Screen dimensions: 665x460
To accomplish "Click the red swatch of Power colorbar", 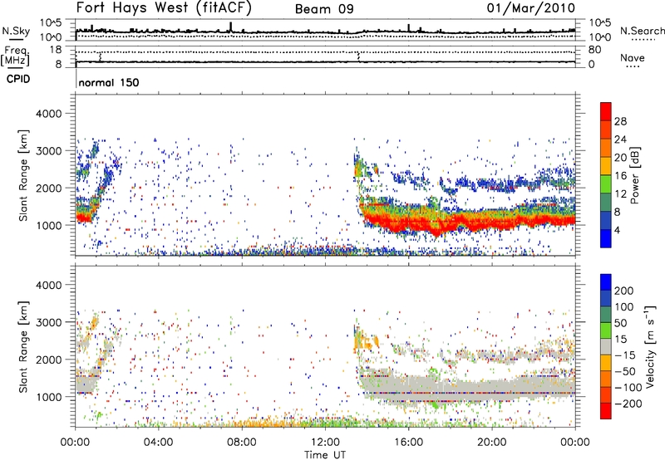I will 606,112.
